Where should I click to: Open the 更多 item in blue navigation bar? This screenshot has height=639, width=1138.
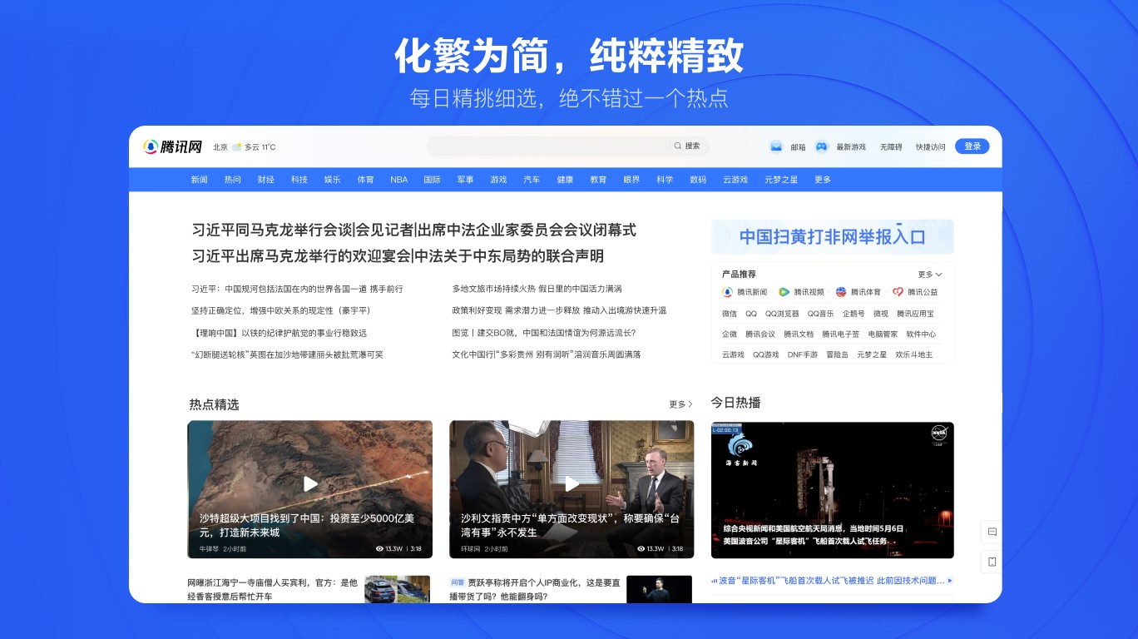[823, 180]
